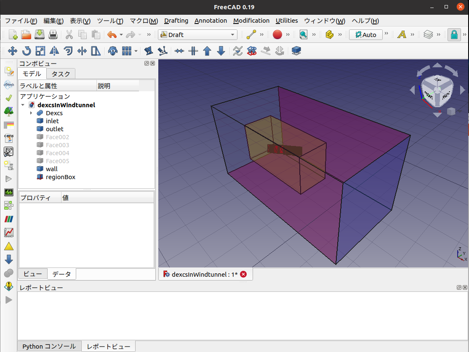
Task: Activate the Draft Mirror tool
Action: point(54,51)
